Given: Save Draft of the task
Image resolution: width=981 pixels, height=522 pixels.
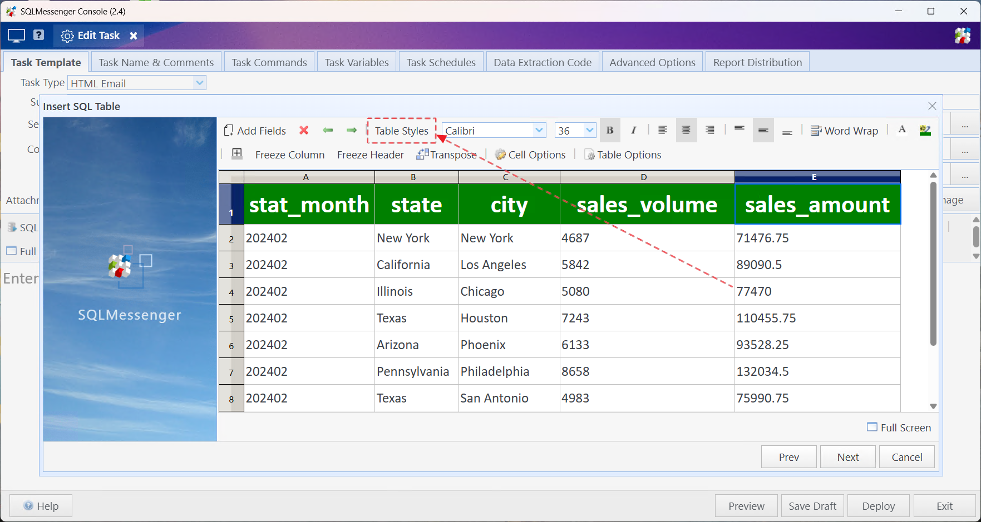Looking at the screenshot, I should tap(812, 506).
